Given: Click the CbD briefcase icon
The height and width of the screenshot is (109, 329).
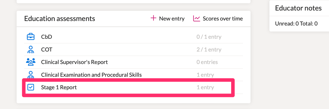Looking at the screenshot, I should (x=30, y=37).
